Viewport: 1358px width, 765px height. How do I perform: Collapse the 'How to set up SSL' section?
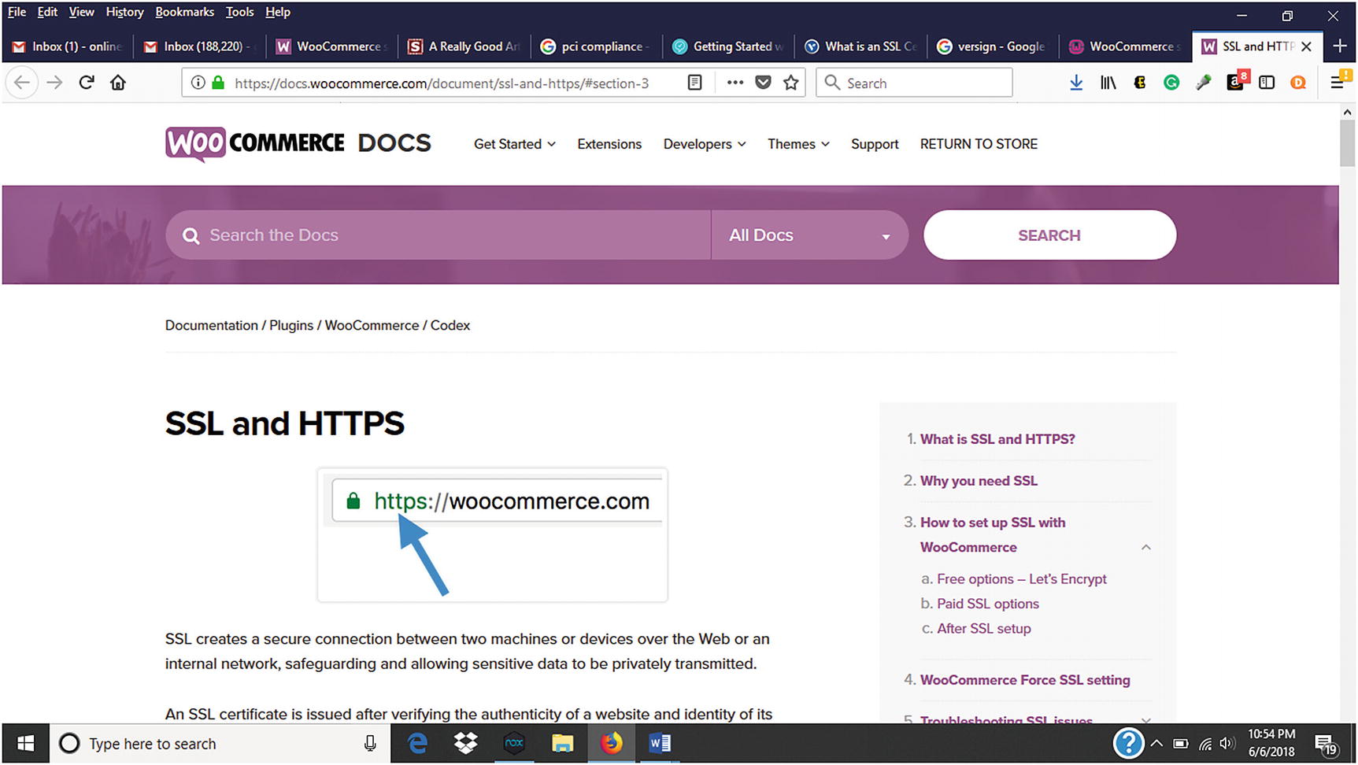(x=1146, y=547)
